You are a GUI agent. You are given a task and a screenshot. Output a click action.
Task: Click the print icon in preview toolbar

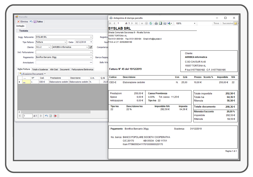(156, 24)
